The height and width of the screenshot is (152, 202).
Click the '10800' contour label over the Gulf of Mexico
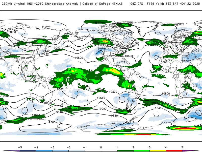(x=129, y=56)
